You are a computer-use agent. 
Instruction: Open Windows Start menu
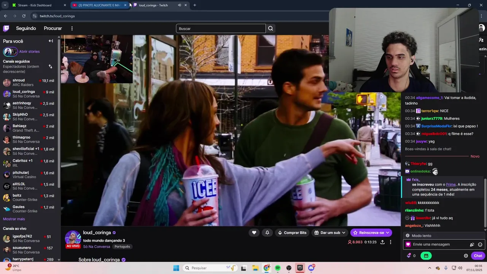point(176,268)
